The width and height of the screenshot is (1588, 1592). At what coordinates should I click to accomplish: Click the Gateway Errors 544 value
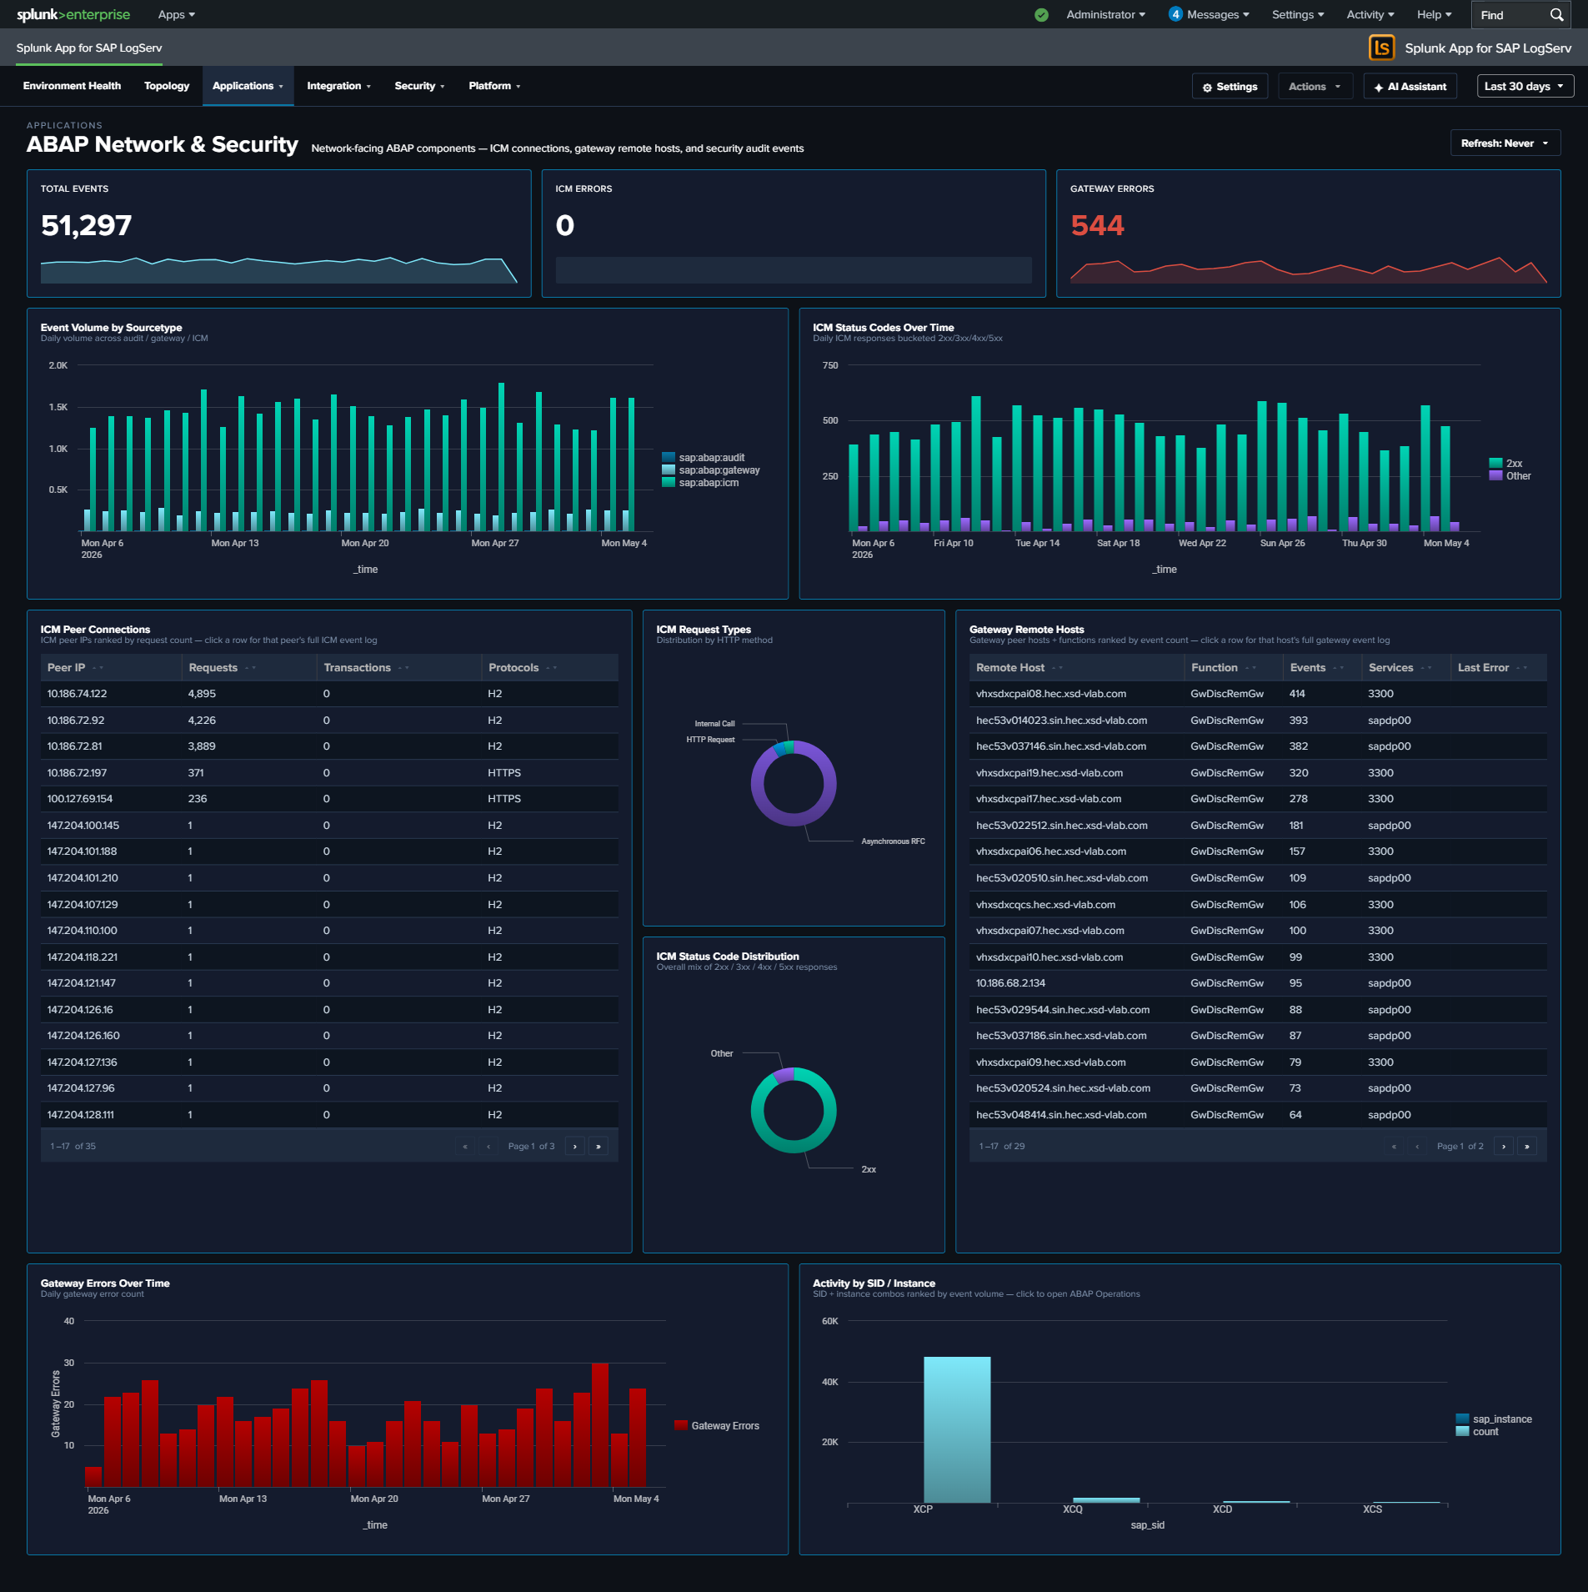pos(1097,225)
